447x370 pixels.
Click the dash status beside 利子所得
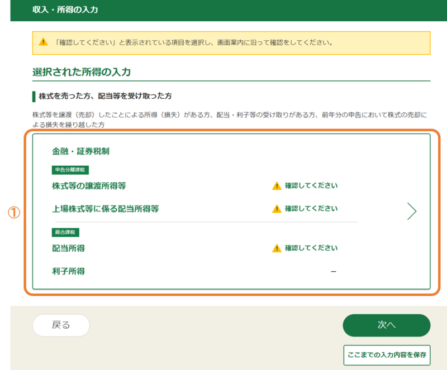pos(333,271)
